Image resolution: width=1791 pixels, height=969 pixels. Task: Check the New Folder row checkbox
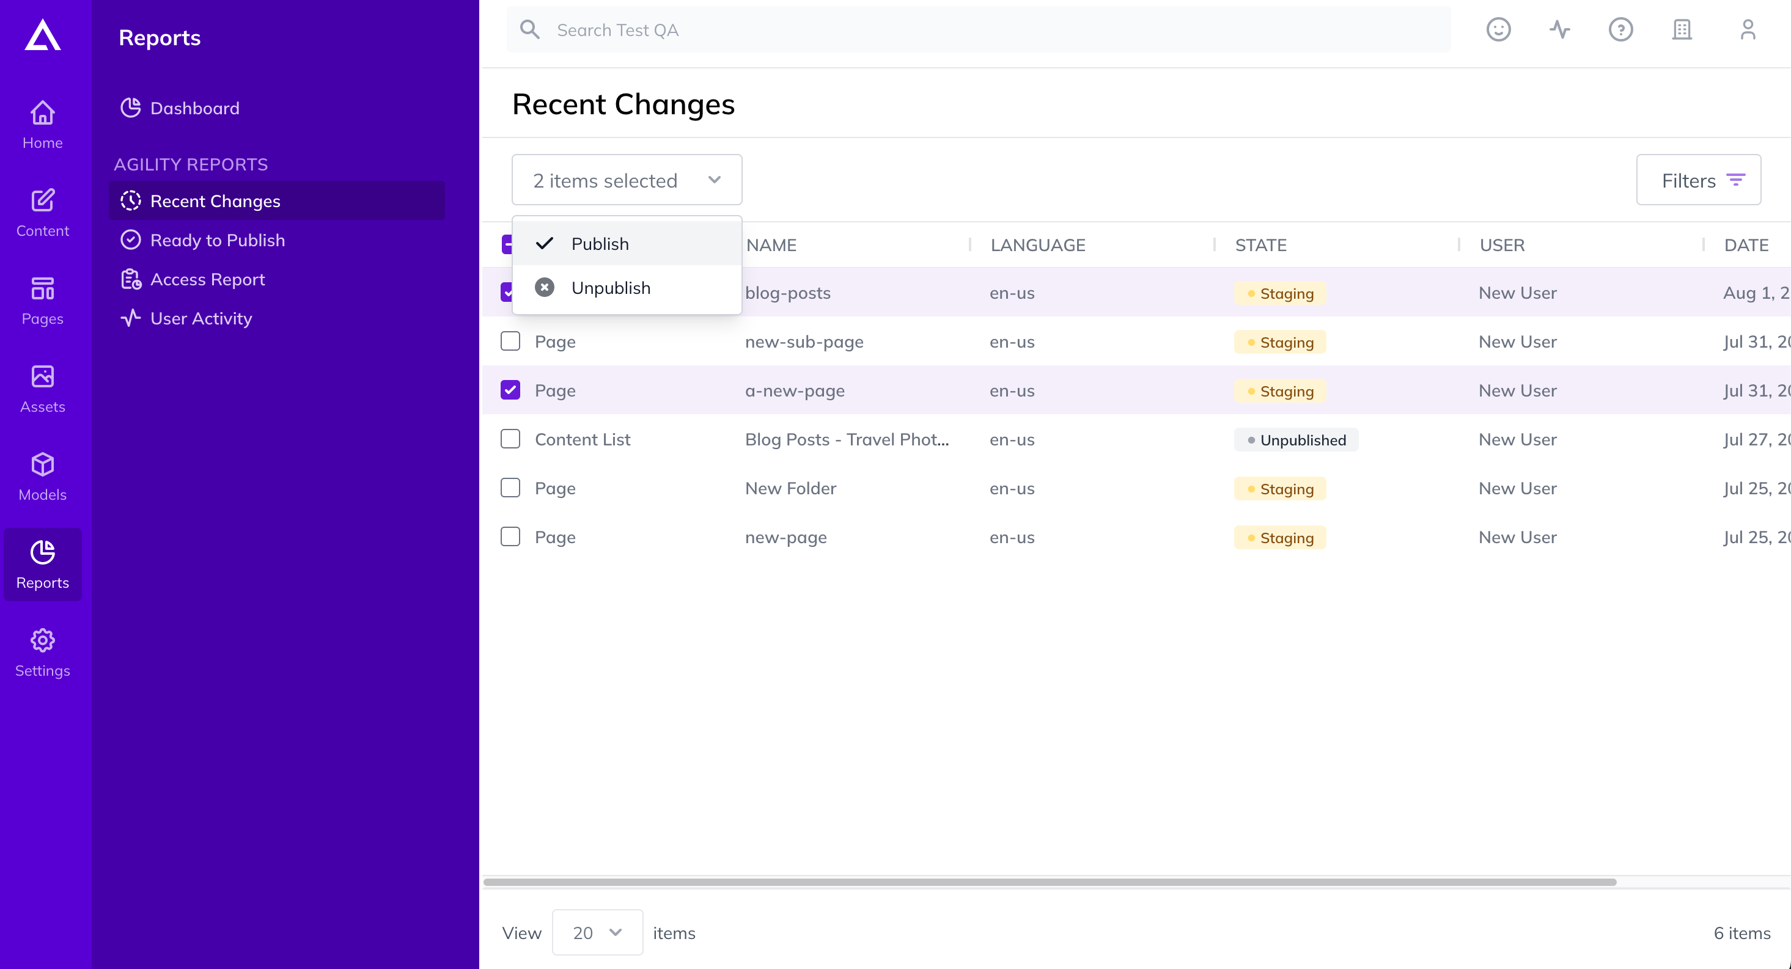tap(510, 488)
